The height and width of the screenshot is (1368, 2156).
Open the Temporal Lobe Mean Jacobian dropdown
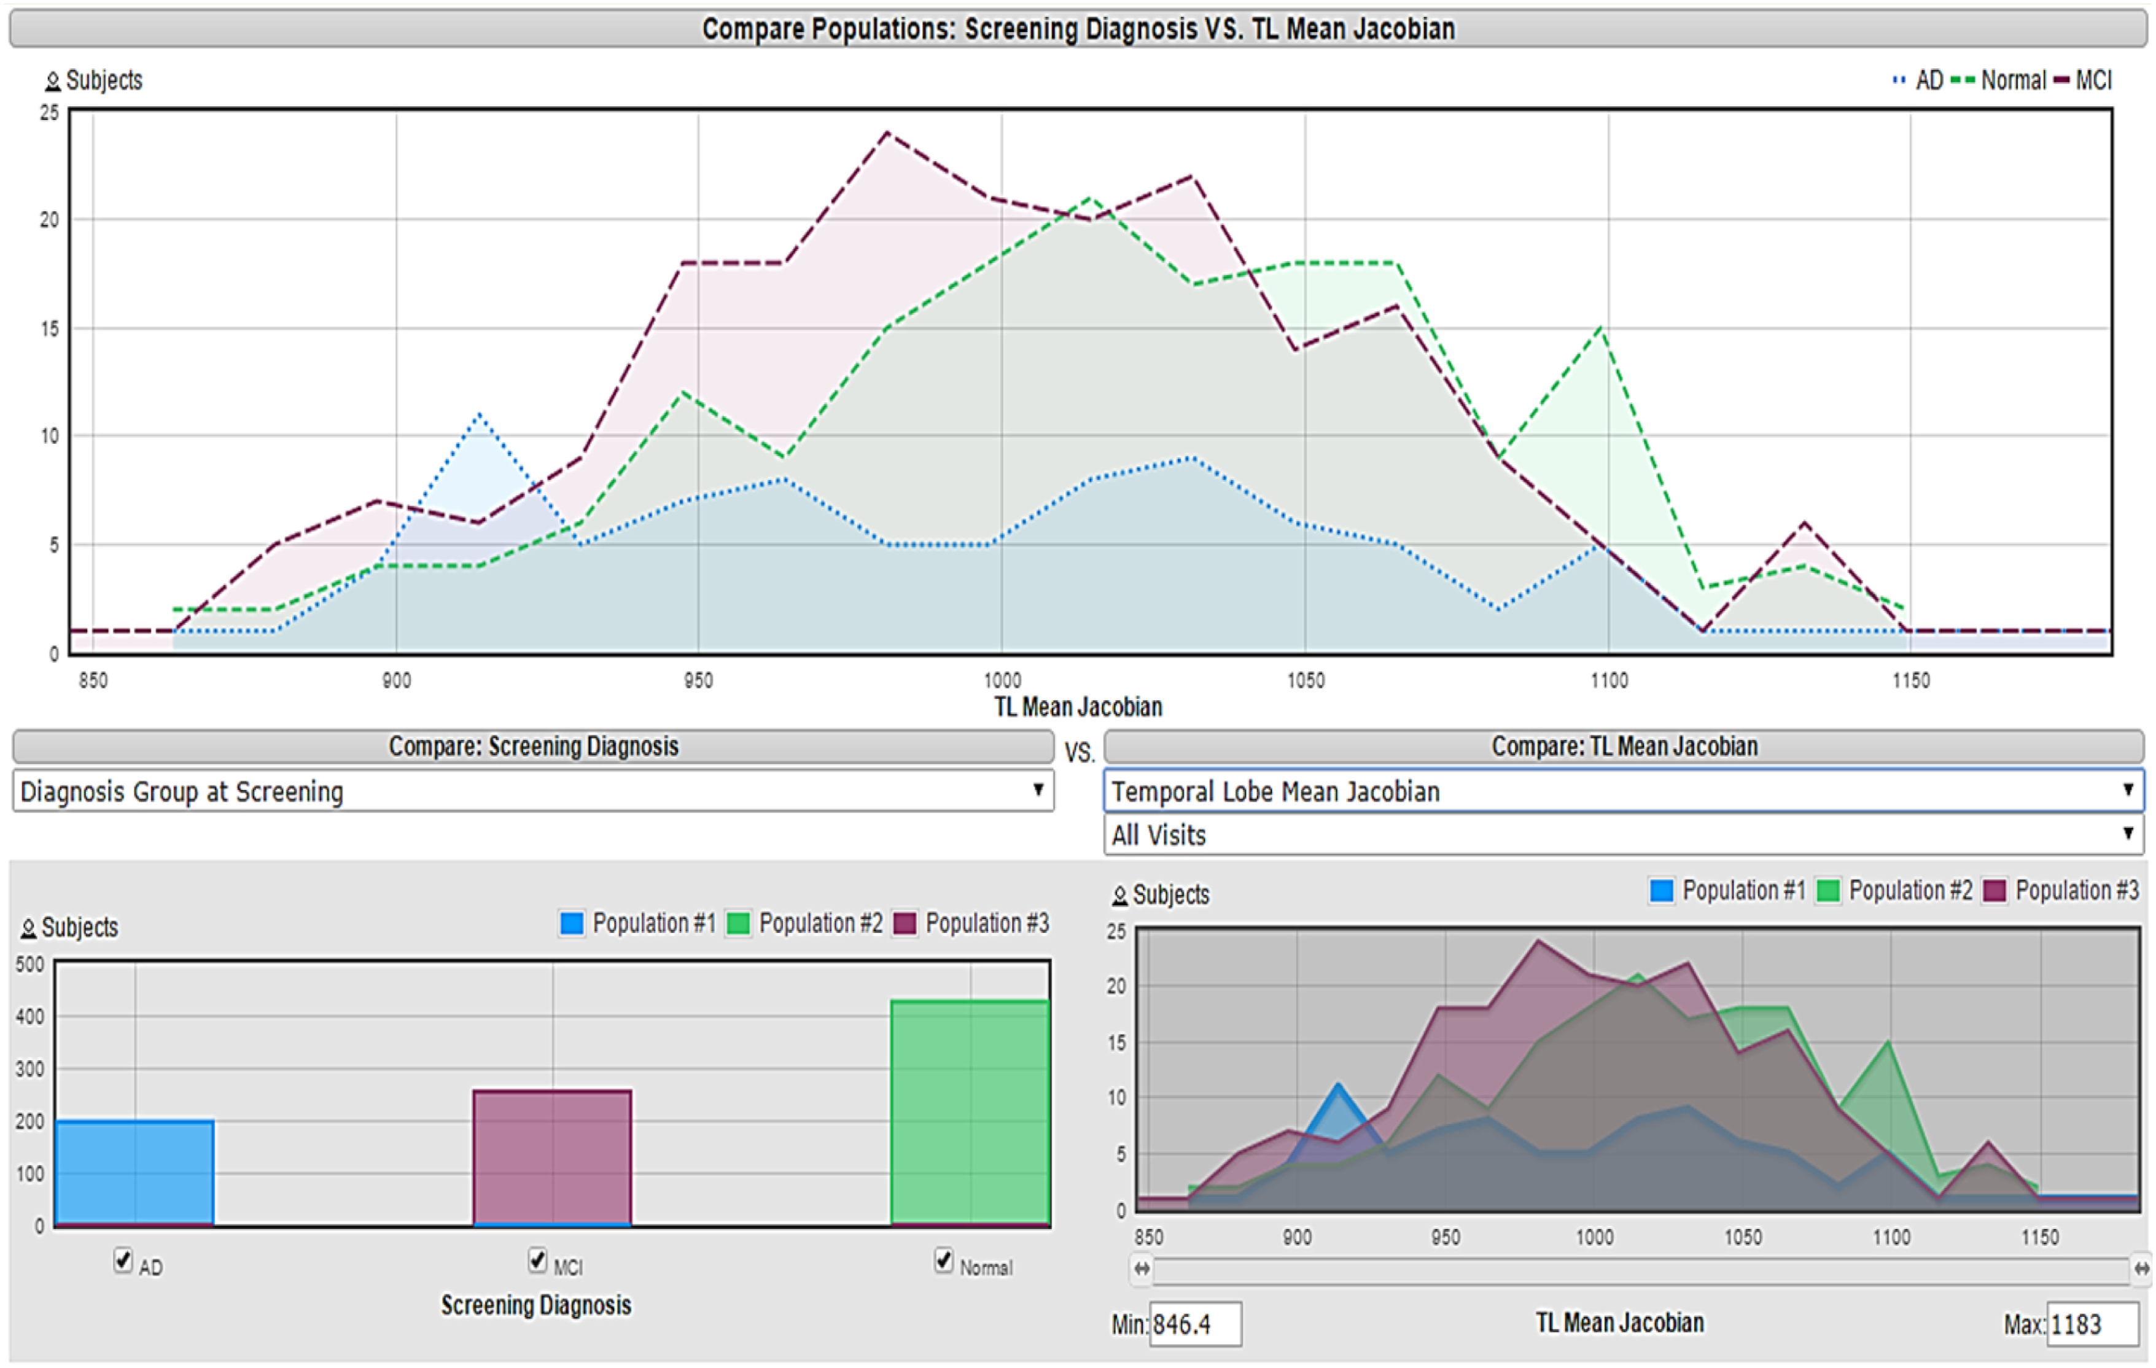click(1622, 791)
